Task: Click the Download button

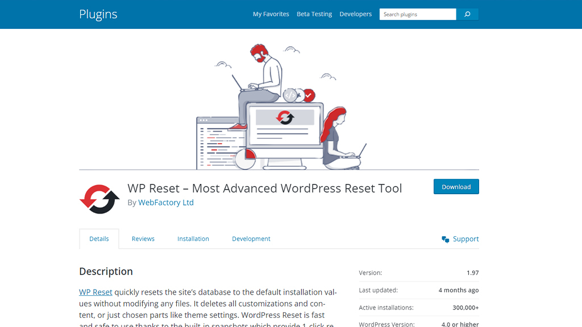Action: coord(456,186)
